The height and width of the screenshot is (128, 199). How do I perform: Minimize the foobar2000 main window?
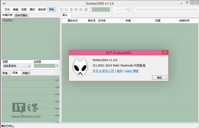(x=182, y=3)
